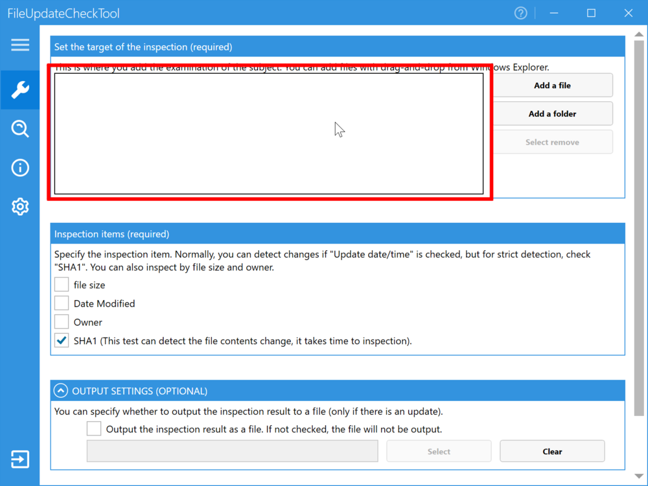The width and height of the screenshot is (648, 486).
Task: Maximize the FileUpdateCheckTool window
Action: point(591,13)
